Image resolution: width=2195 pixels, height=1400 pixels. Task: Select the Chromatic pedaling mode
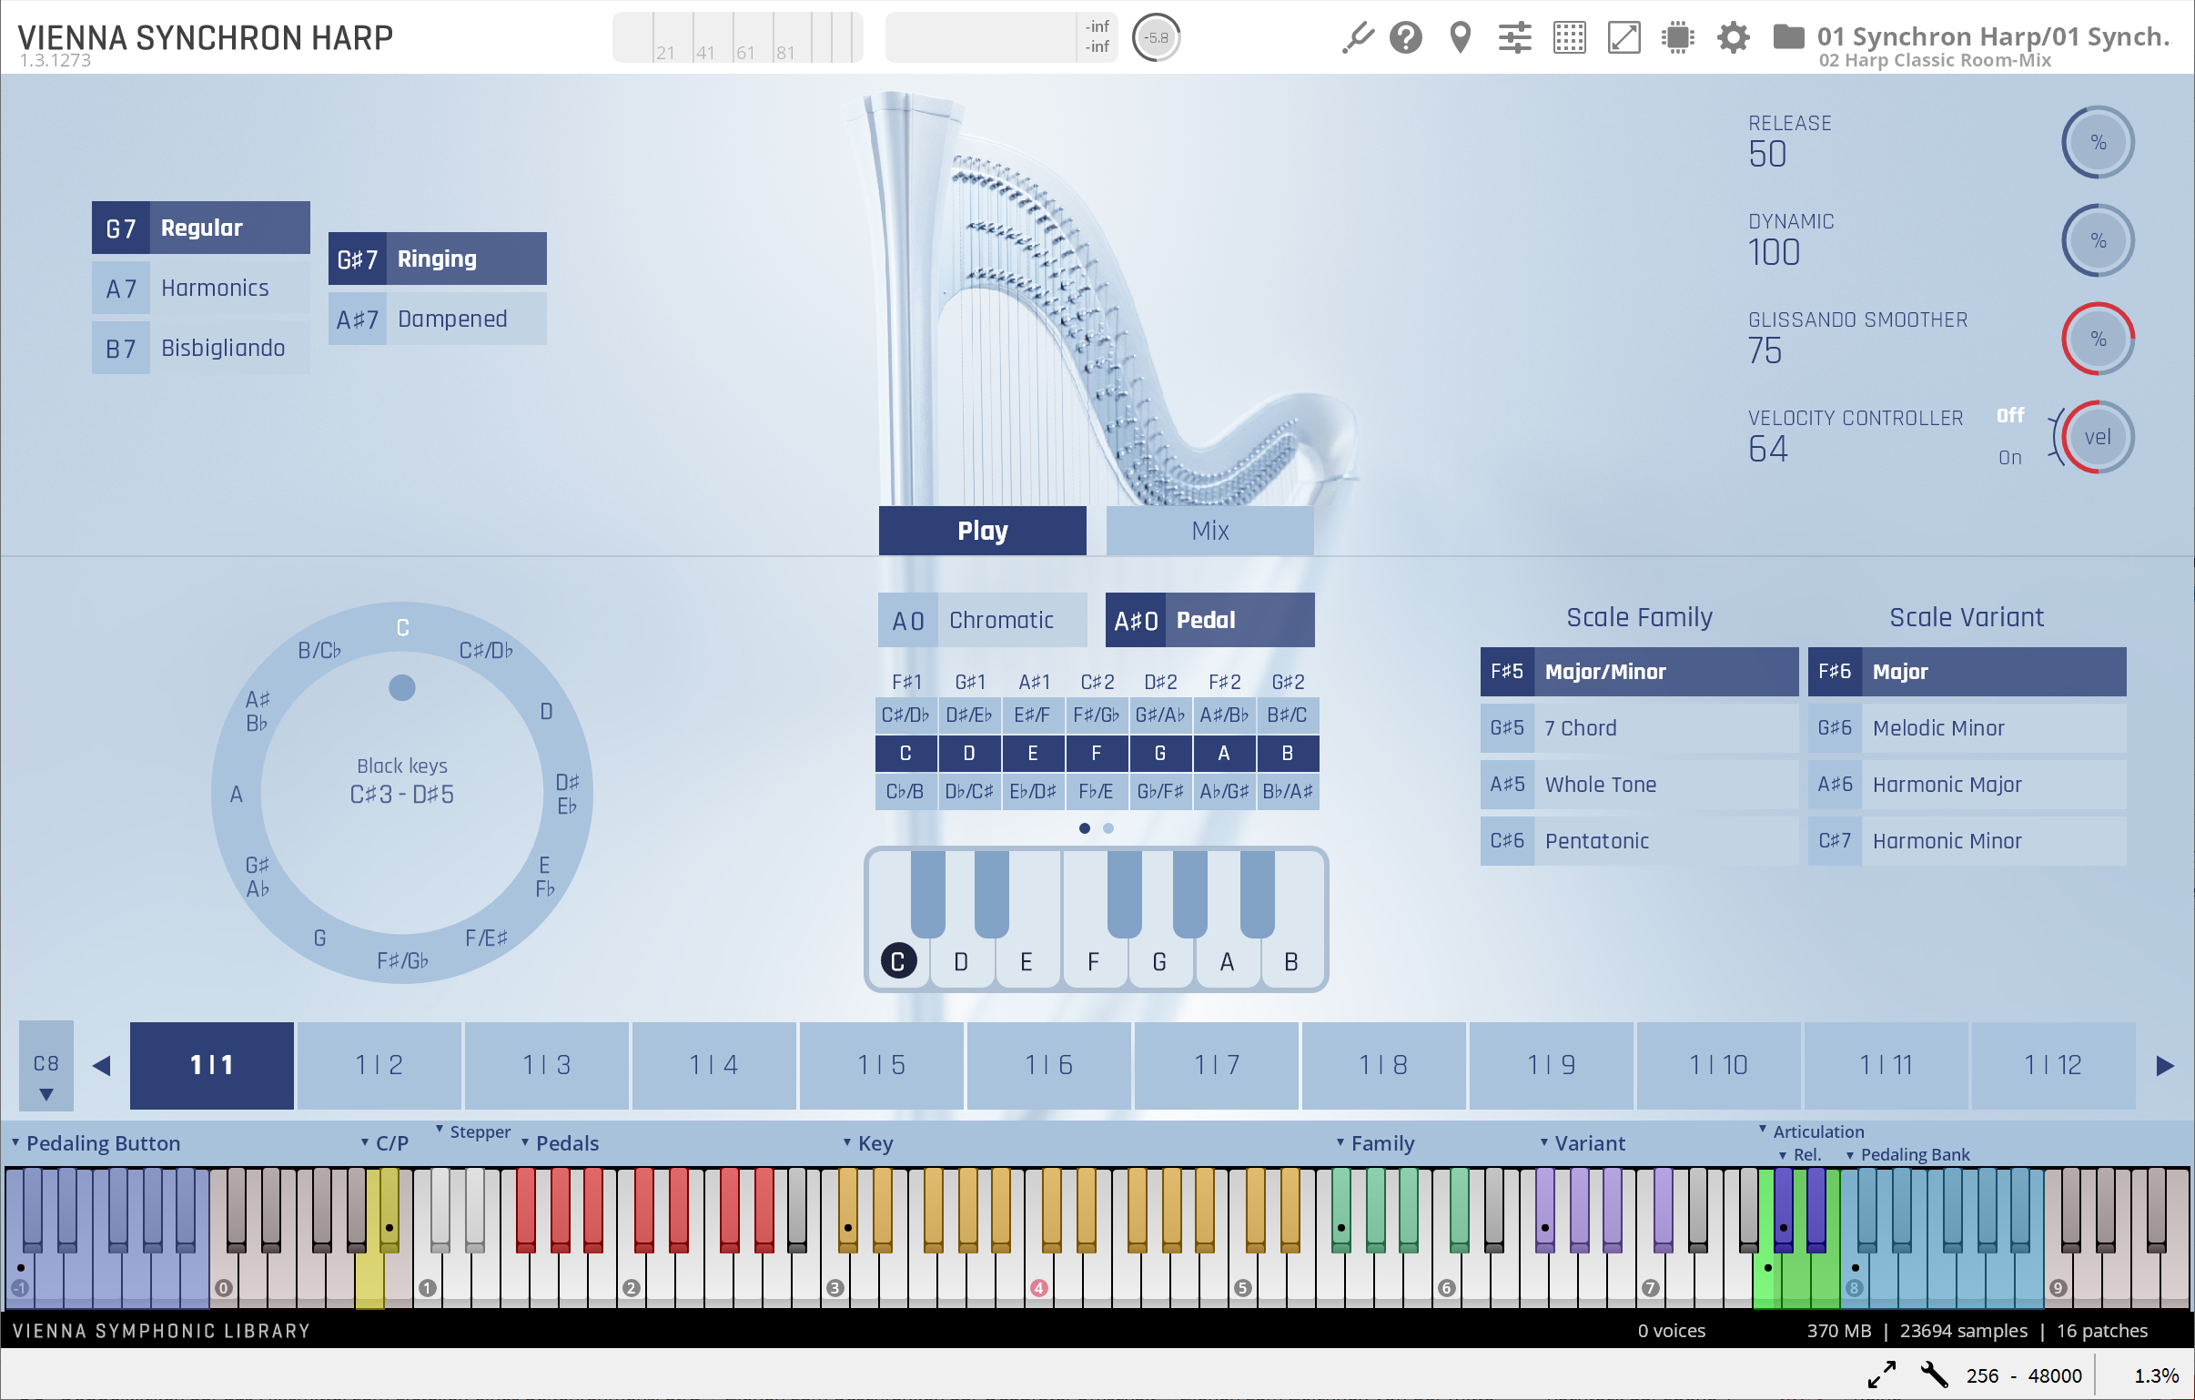coord(983,620)
